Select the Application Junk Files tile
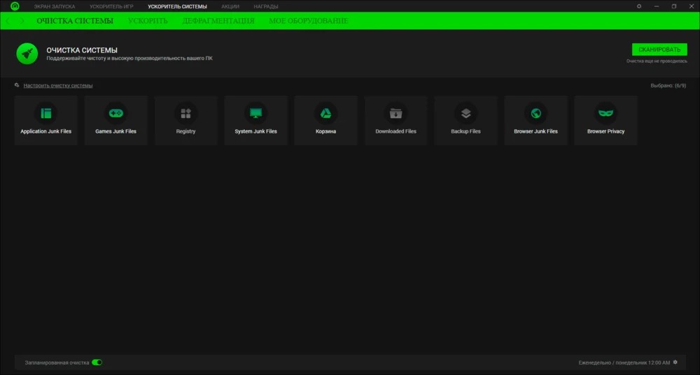This screenshot has height=375, width=700. click(46, 120)
